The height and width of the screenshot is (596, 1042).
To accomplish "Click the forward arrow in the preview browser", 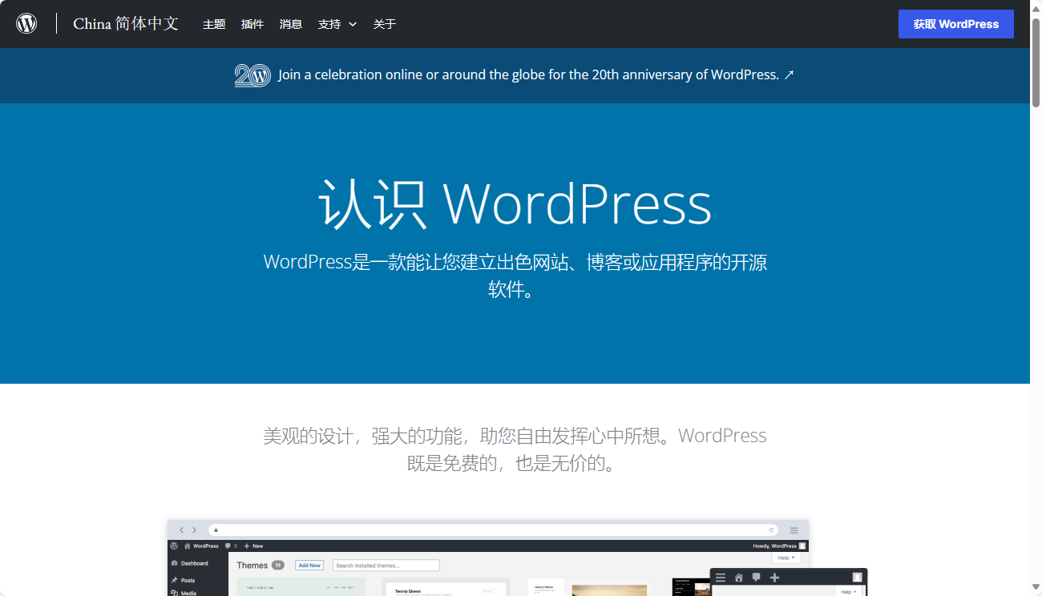I will [x=194, y=530].
